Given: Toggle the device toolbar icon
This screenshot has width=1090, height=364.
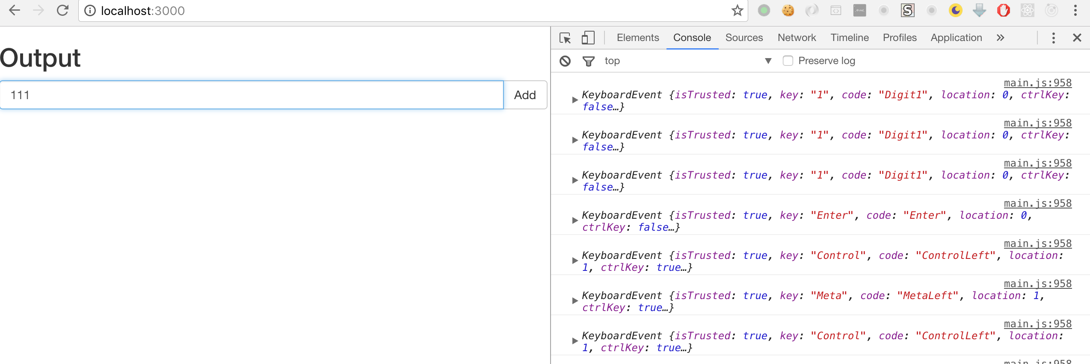Looking at the screenshot, I should pos(588,38).
